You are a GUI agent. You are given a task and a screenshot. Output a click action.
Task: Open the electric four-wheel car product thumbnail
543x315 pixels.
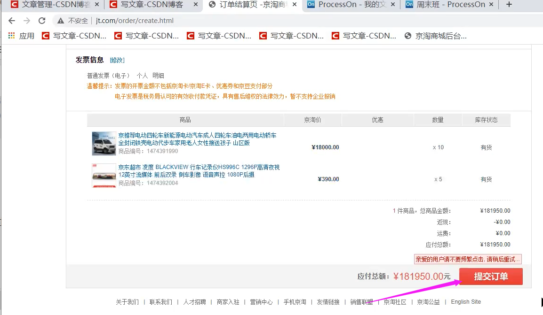(104, 143)
